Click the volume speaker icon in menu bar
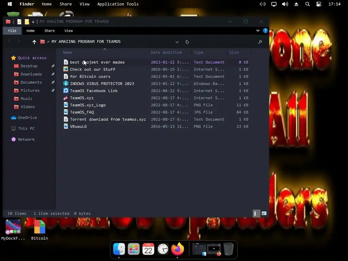 pos(285,4)
